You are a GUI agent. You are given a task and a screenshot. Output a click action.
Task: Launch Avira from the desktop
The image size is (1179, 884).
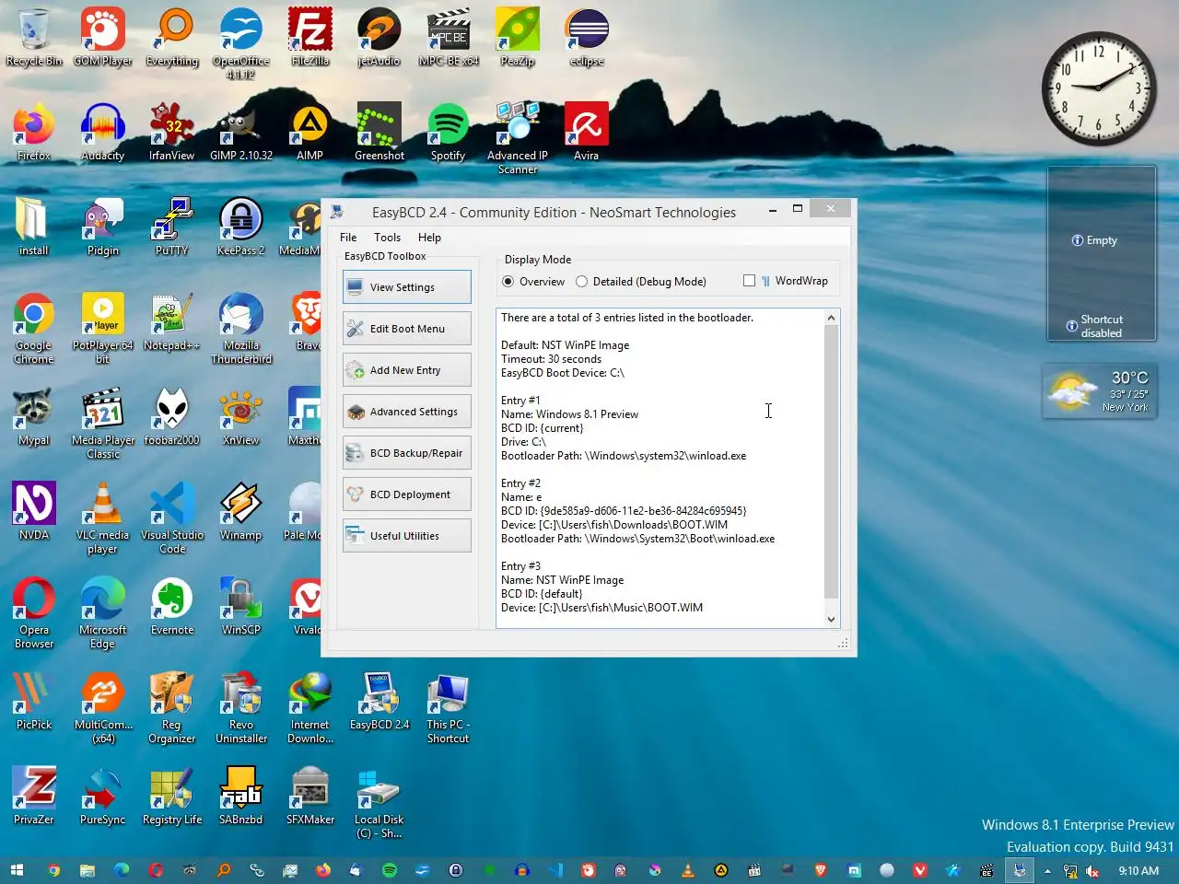pos(587,134)
